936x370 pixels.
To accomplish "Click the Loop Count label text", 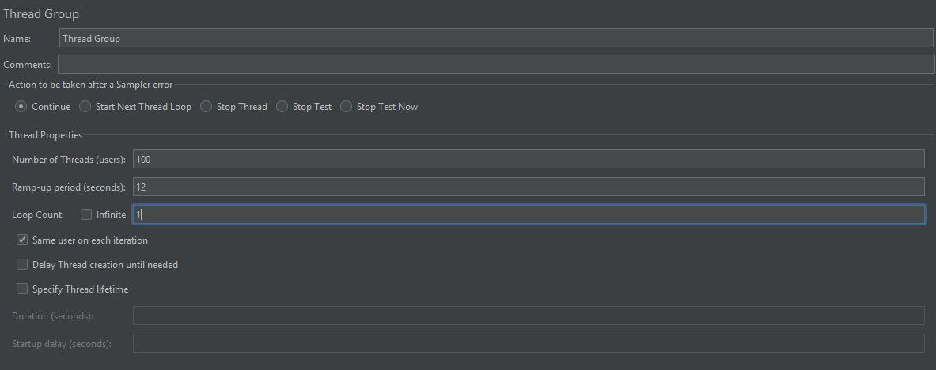I will (x=38, y=215).
